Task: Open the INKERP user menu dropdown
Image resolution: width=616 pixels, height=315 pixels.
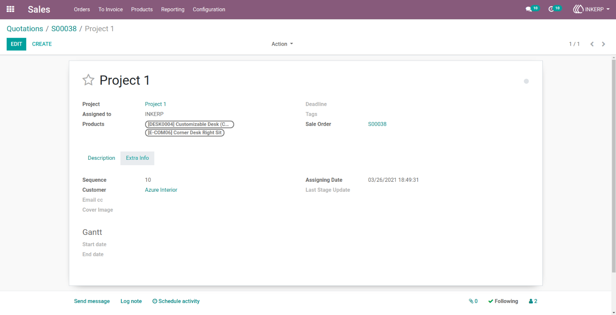Action: [x=591, y=9]
